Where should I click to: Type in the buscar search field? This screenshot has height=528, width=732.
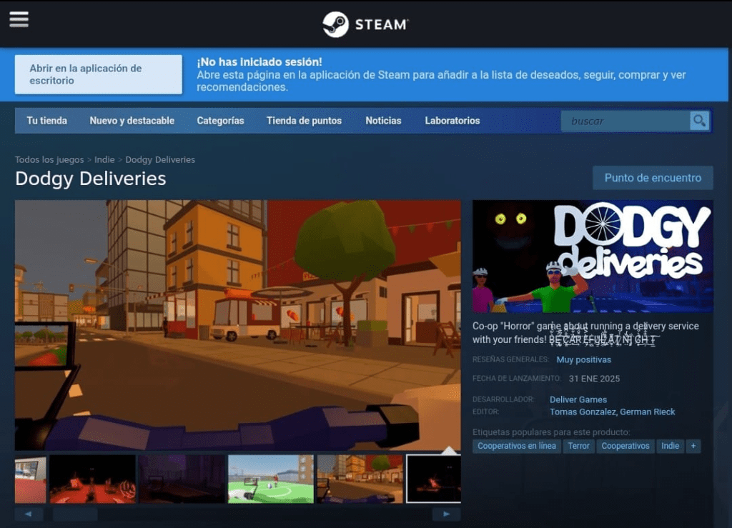(625, 121)
